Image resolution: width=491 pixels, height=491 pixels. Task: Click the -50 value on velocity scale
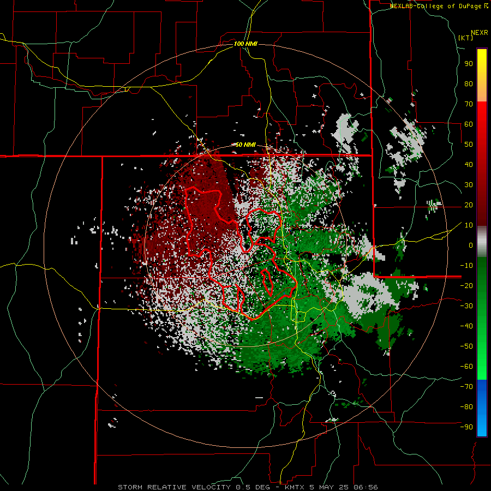click(466, 346)
